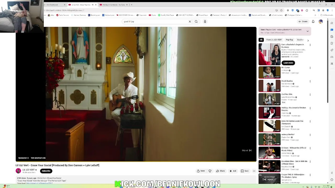Open options menu for Mr. Carter
This screenshot has height=188, width=335.
pyautogui.click(x=310, y=68)
